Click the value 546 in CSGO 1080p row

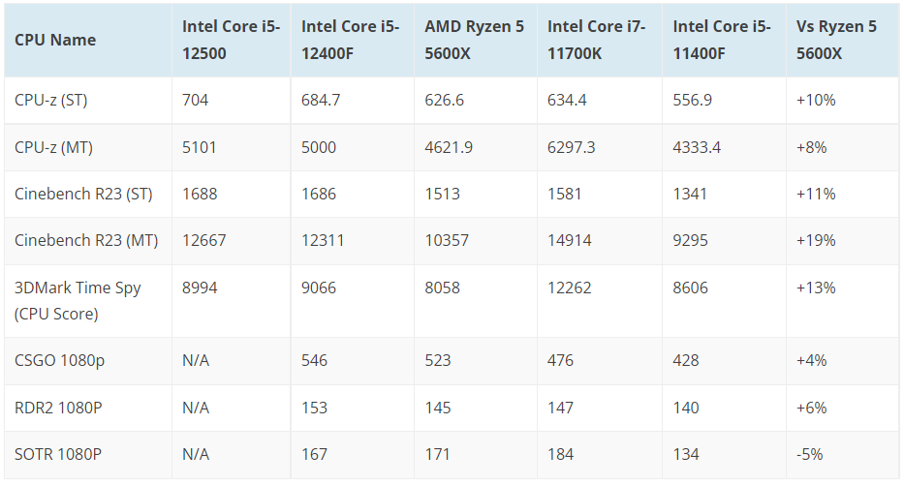pyautogui.click(x=314, y=360)
